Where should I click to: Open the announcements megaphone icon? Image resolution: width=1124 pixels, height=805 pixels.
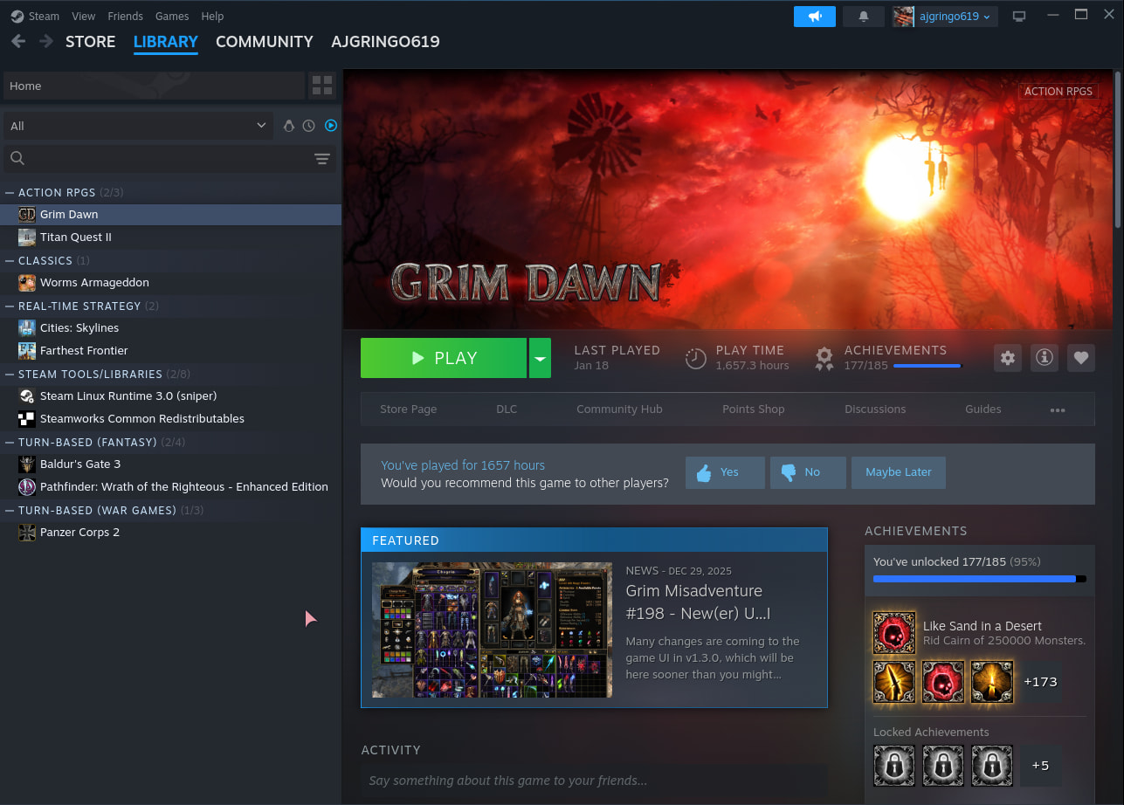[814, 17]
